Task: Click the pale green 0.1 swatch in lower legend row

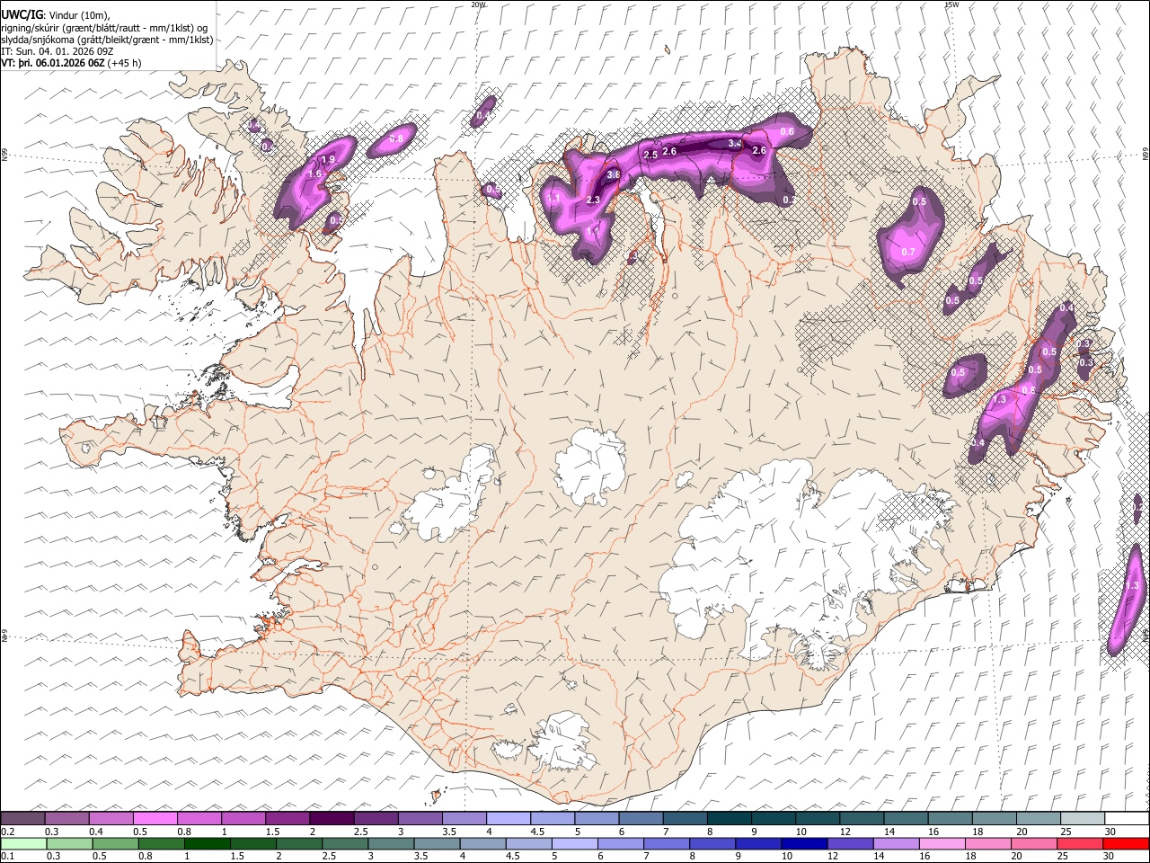Action: [x=22, y=844]
